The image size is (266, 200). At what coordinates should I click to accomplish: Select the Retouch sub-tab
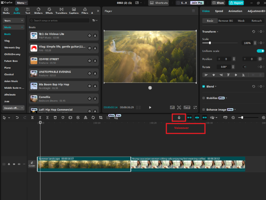click(256, 21)
